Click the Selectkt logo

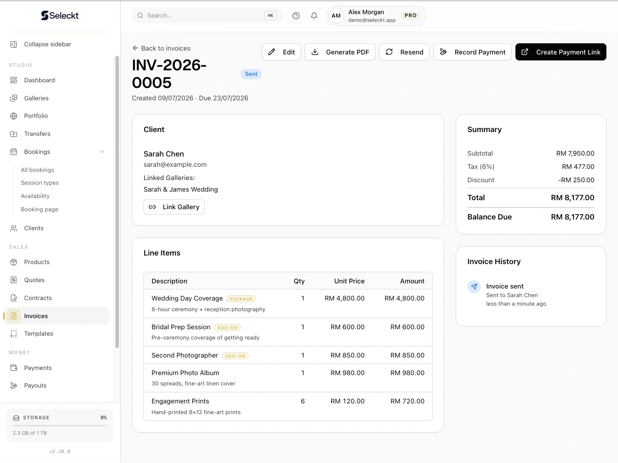pos(60,15)
